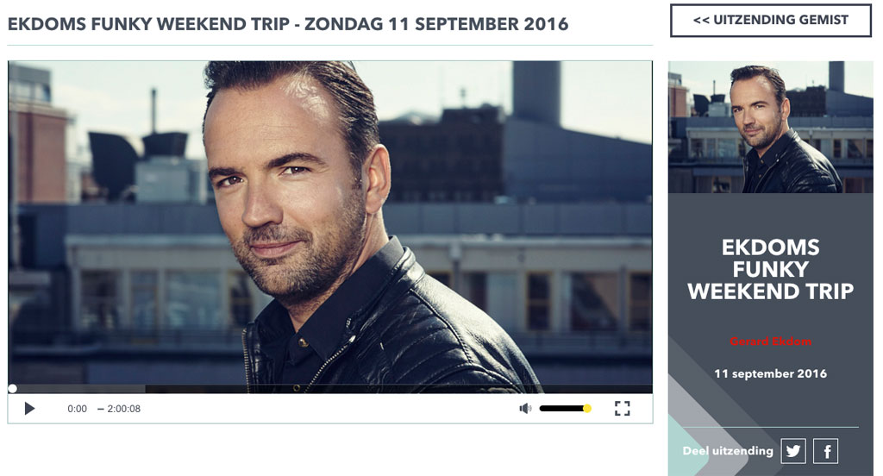
Task: Click the yellow volume slider knob
Action: 586,409
